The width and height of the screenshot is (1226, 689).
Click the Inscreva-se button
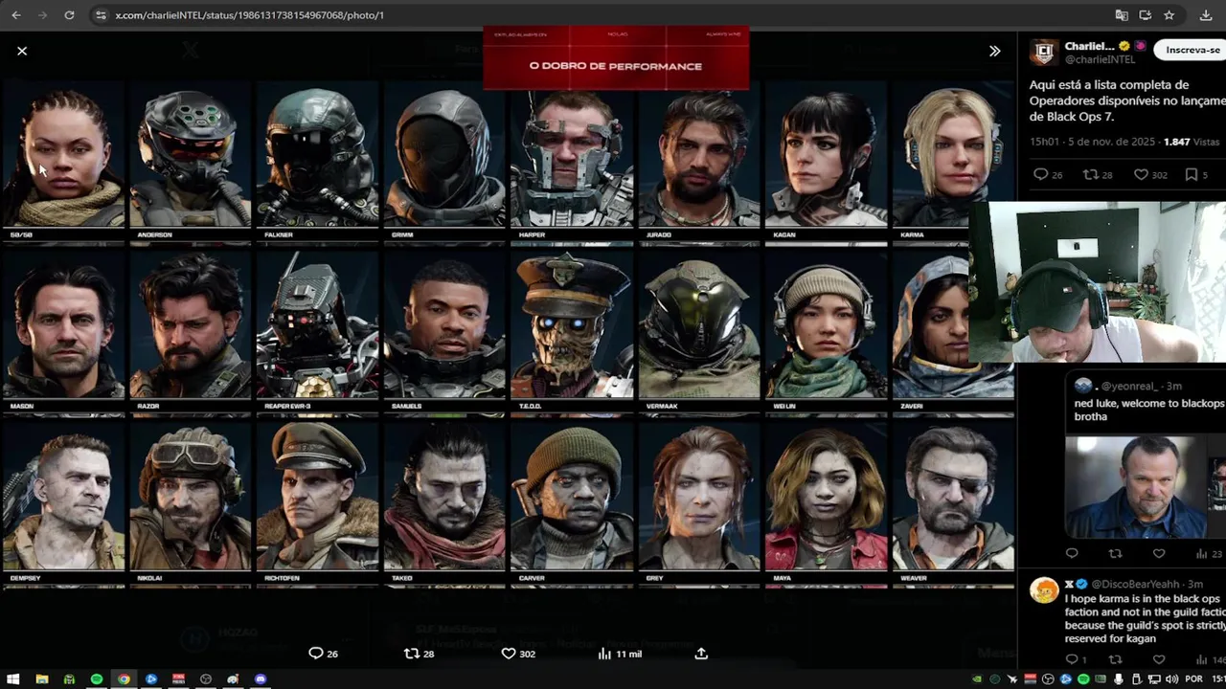(1192, 50)
